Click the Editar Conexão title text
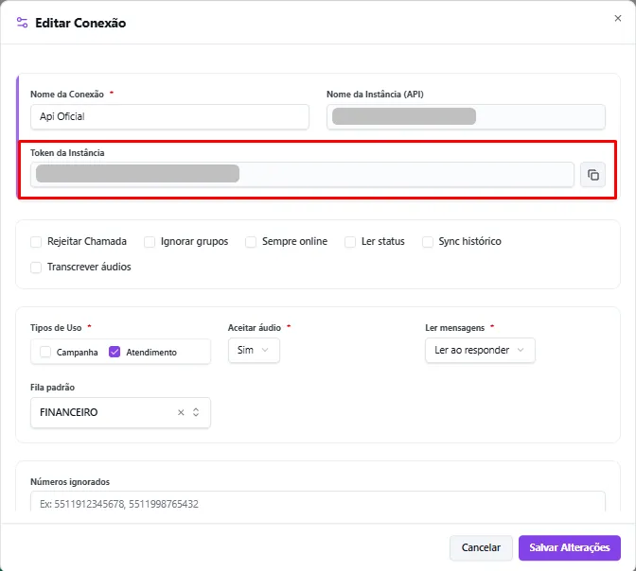Viewport: 636px width, 571px height. tap(80, 23)
